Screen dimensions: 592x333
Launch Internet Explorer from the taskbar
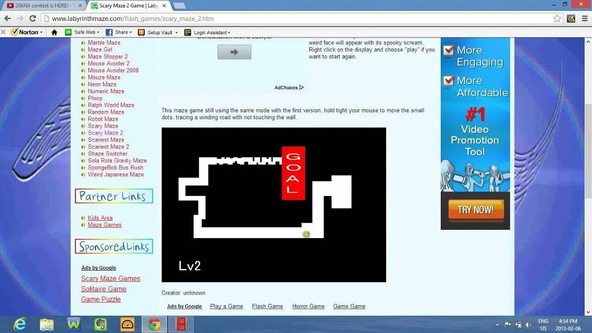(x=19, y=324)
